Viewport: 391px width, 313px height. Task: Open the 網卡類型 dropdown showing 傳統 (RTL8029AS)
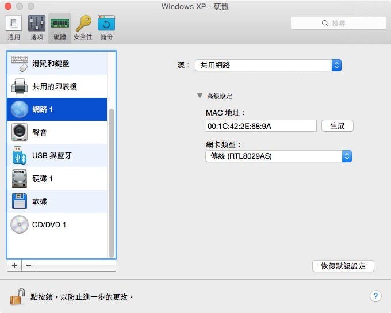click(x=278, y=156)
